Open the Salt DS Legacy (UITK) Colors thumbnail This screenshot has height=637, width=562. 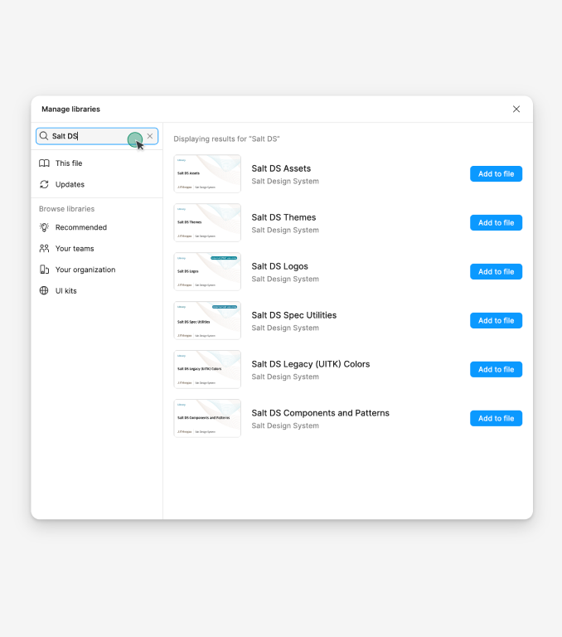[207, 370]
